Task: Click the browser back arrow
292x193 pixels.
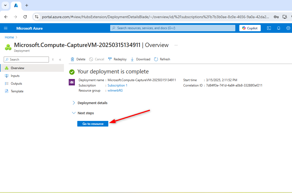Action: click(x=6, y=17)
